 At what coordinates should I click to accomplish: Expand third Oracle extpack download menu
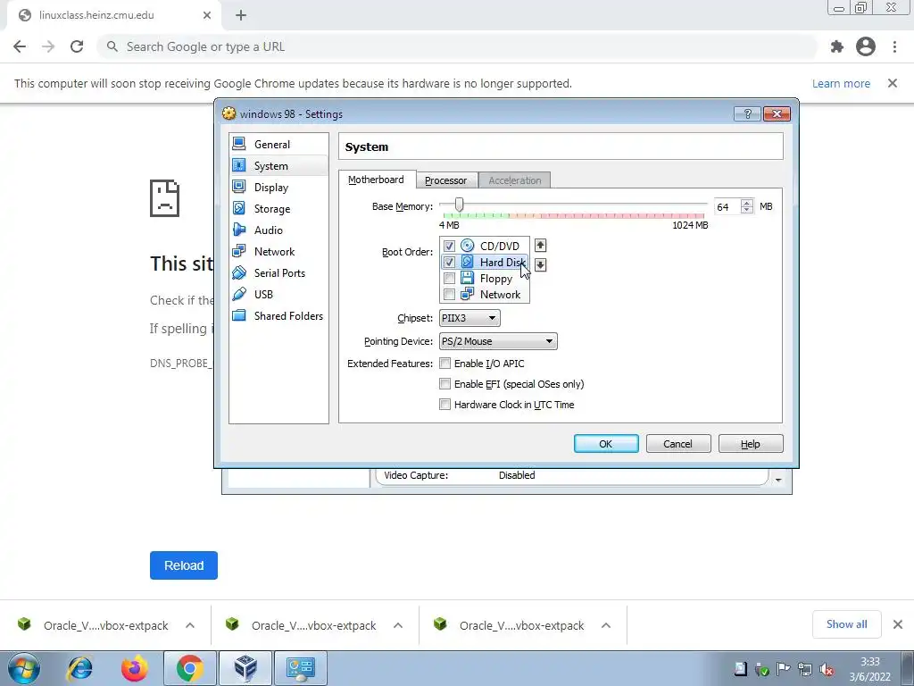click(606, 625)
